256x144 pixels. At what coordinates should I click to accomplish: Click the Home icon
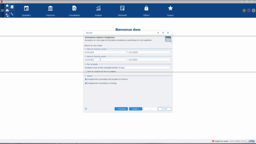(7, 6)
